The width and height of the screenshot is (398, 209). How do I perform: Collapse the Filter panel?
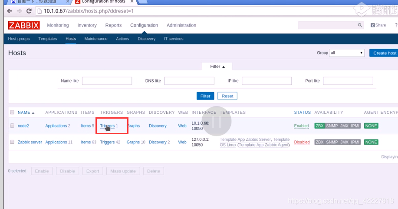[217, 66]
